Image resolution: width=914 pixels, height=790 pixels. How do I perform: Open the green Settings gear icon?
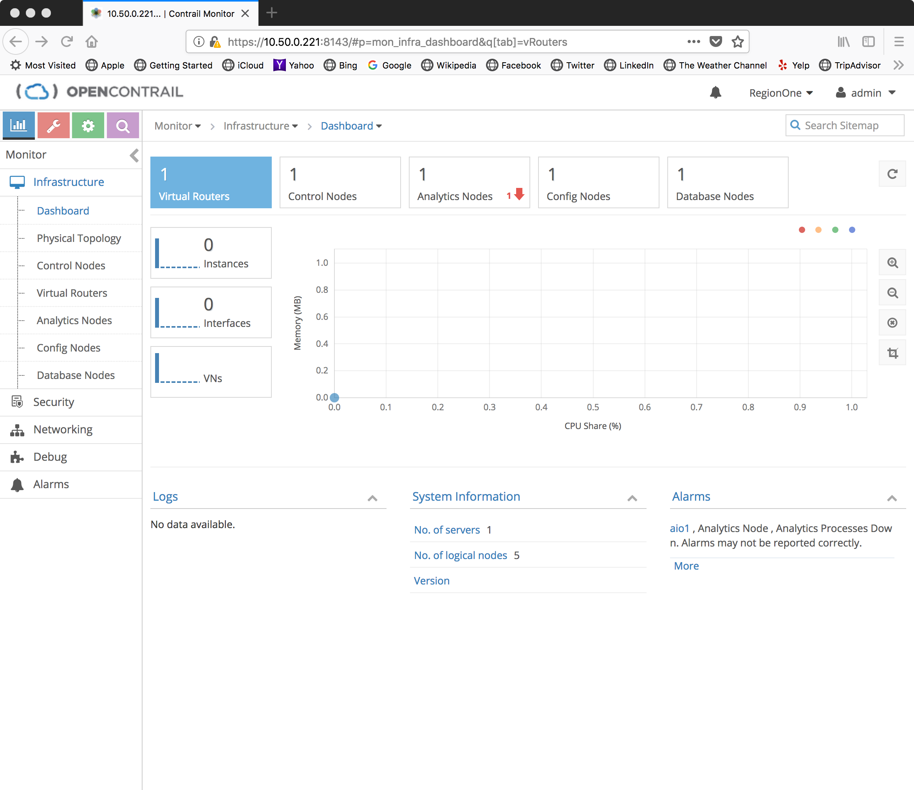[x=88, y=126]
